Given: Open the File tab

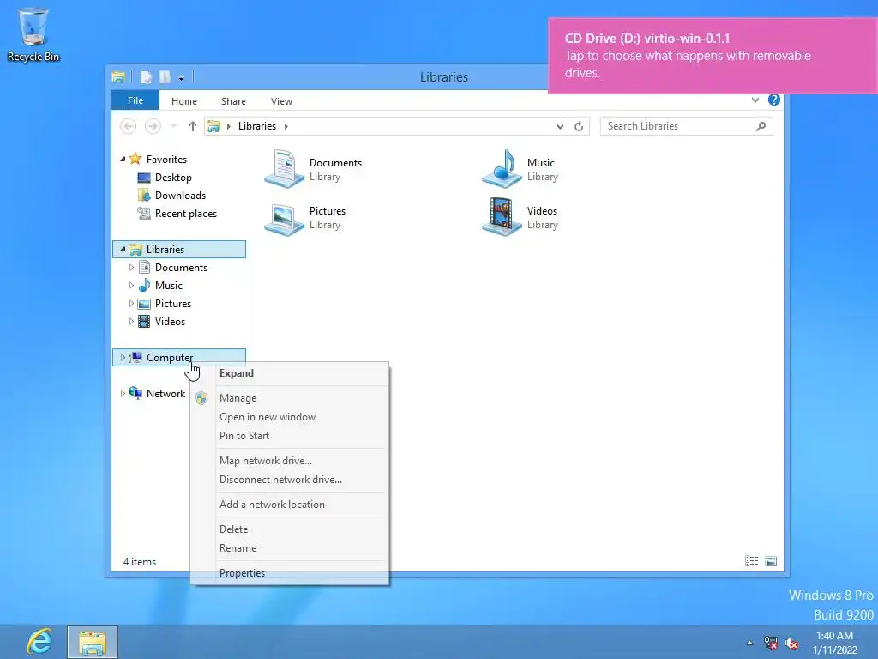Looking at the screenshot, I should pyautogui.click(x=135, y=100).
